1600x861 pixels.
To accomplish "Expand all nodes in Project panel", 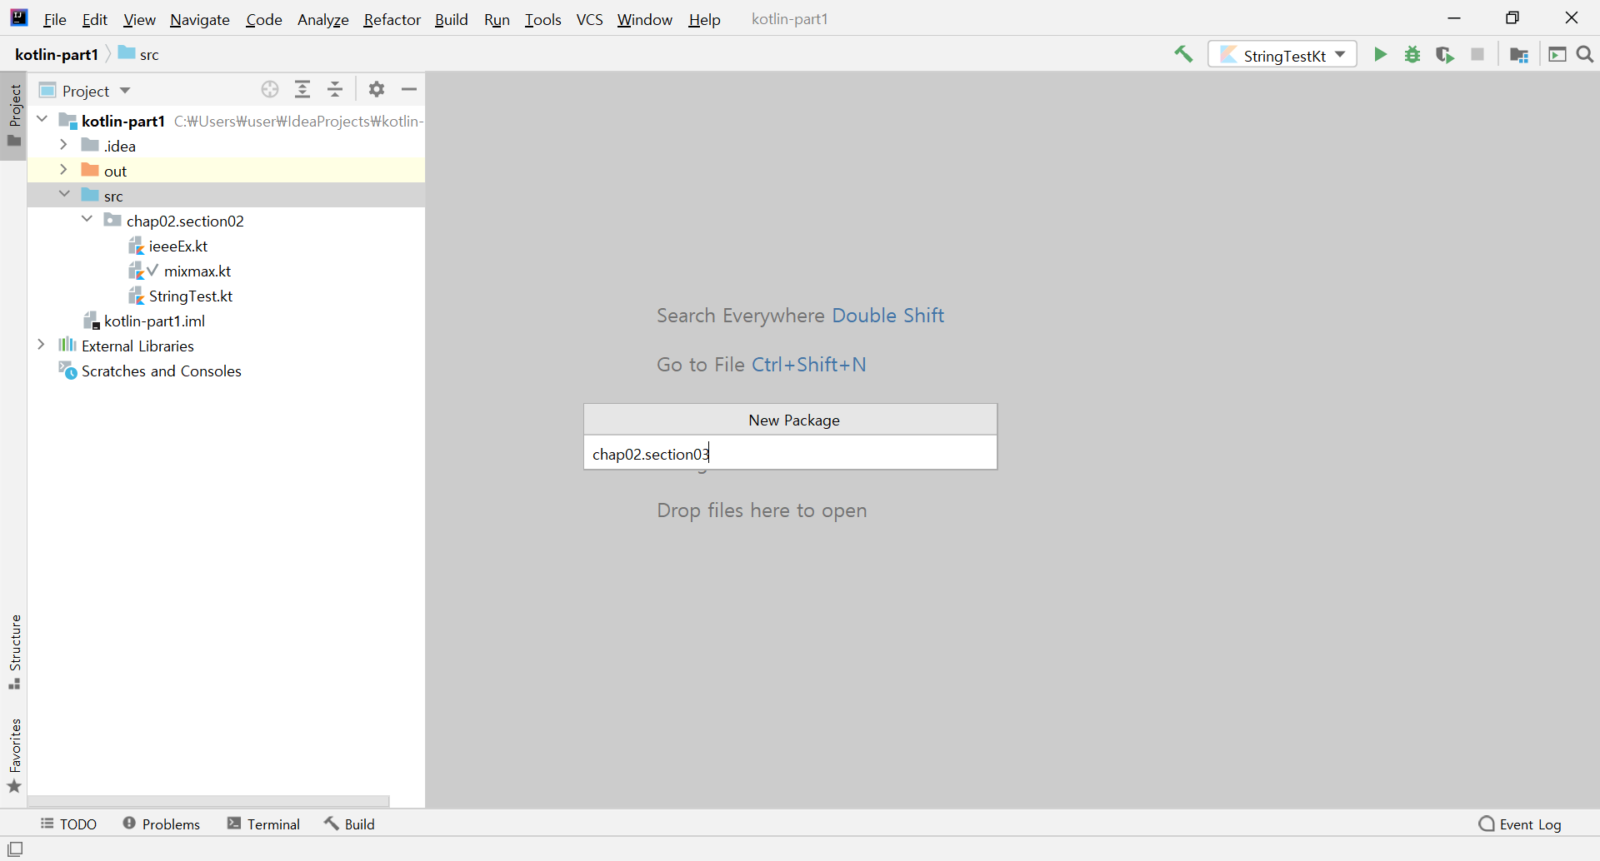I will click(302, 90).
